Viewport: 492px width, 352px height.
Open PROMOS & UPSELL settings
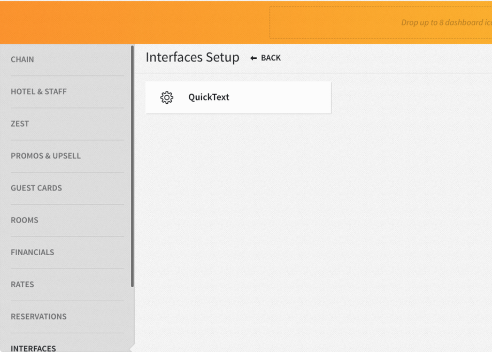(x=45, y=156)
